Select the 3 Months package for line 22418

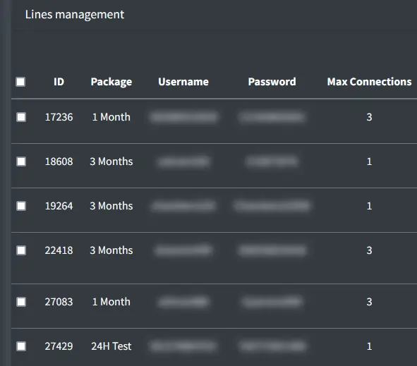click(x=111, y=250)
